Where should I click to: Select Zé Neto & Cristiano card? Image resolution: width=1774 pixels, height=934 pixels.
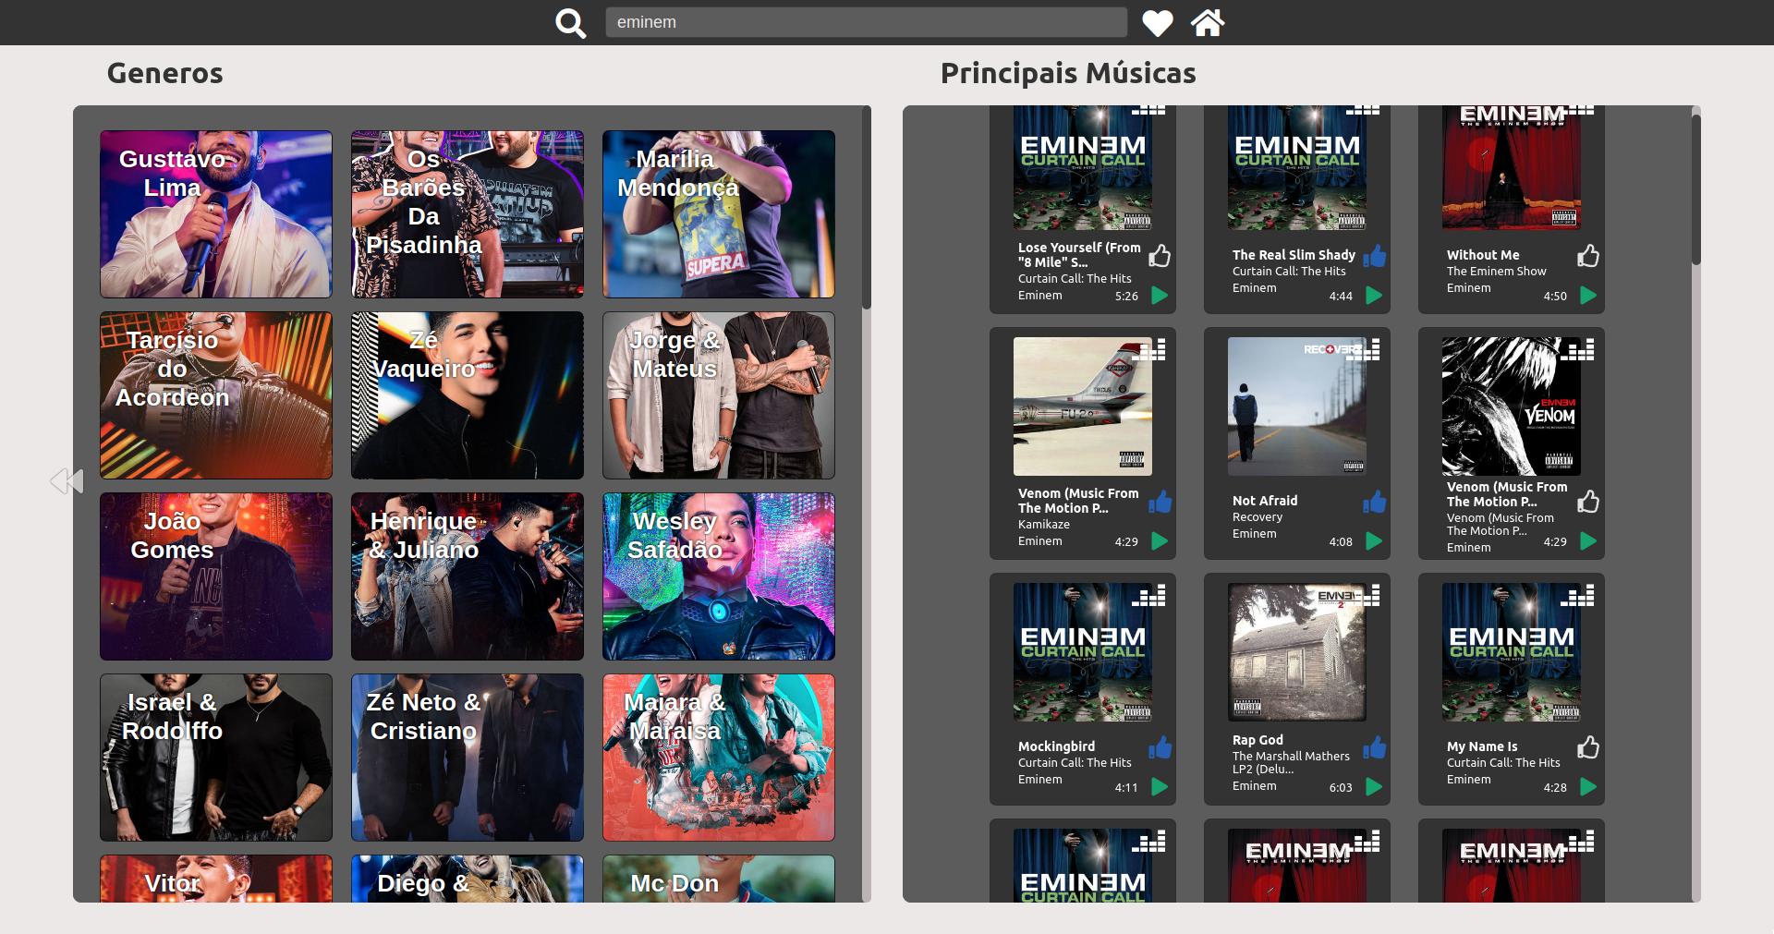pos(468,758)
